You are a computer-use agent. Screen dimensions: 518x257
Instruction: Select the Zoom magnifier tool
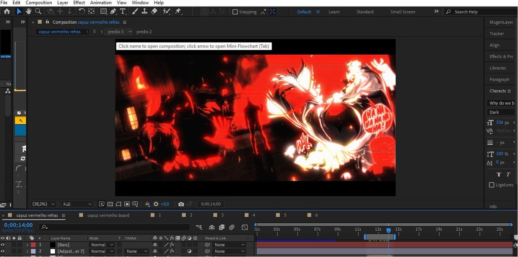(x=38, y=11)
